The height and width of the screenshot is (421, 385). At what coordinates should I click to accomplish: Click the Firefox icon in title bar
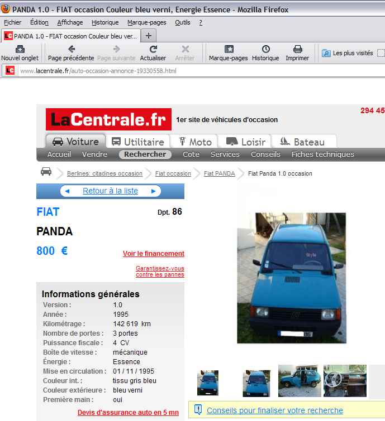[x=6, y=9]
